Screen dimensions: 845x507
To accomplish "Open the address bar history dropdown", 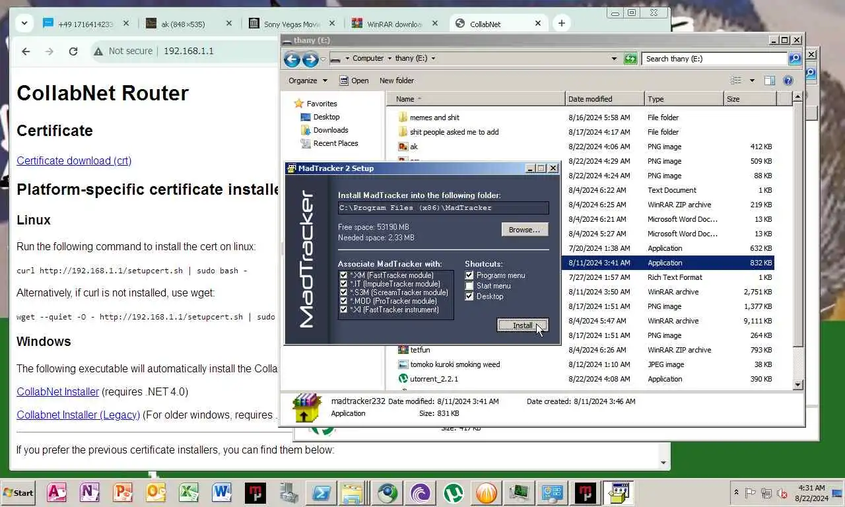I will pos(615,59).
